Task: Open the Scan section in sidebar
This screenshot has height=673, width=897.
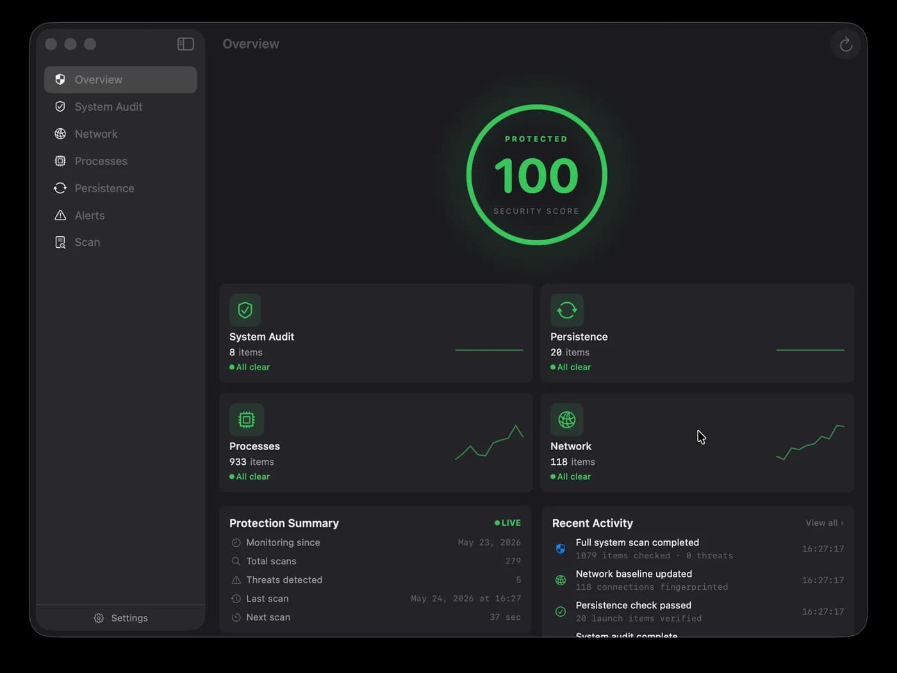Action: [x=120, y=242]
